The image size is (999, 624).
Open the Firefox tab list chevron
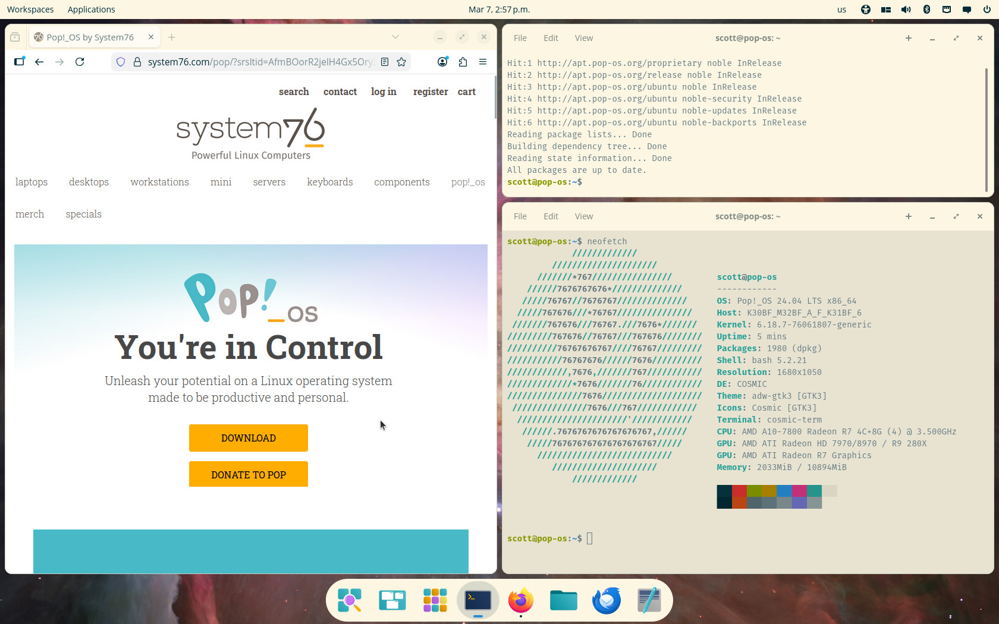395,36
